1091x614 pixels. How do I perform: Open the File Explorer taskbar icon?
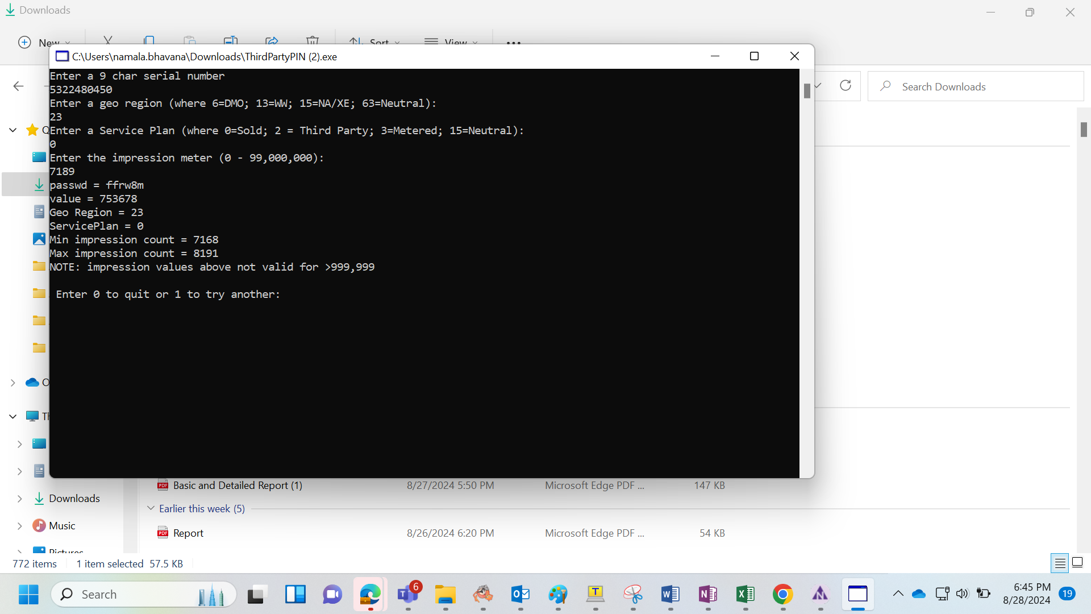coord(445,595)
